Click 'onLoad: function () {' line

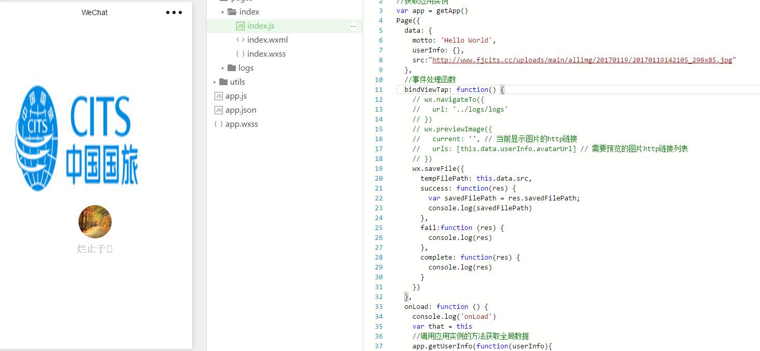446,306
